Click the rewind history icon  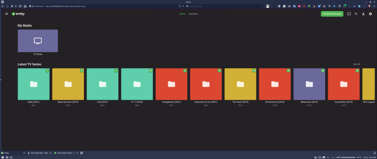(x=12, y=6)
